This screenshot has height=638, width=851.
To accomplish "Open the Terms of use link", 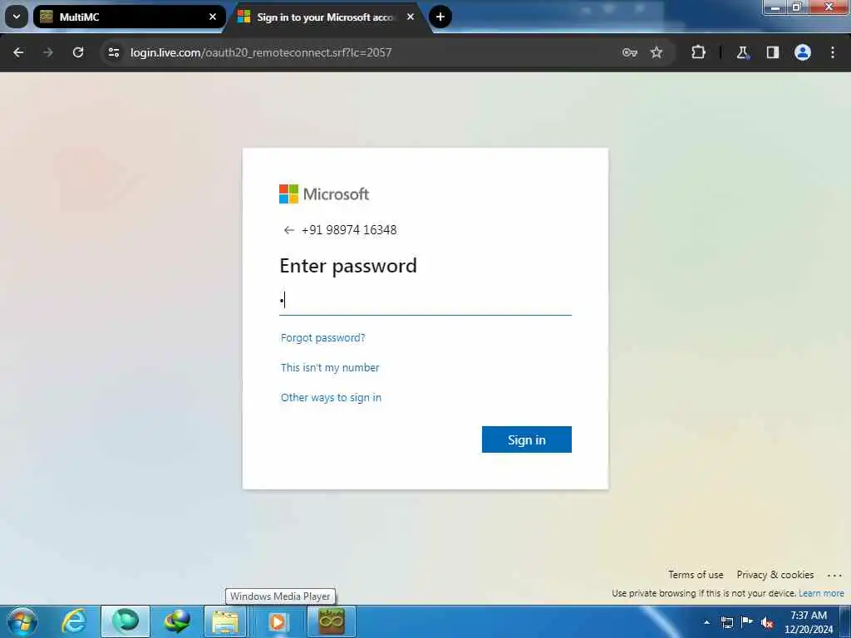I will pos(696,575).
